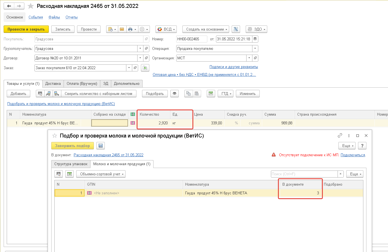Go forward using the right arrow button
The image size is (388, 252).
click(x=19, y=6)
